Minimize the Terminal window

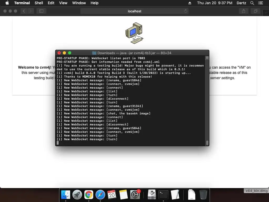64,53
